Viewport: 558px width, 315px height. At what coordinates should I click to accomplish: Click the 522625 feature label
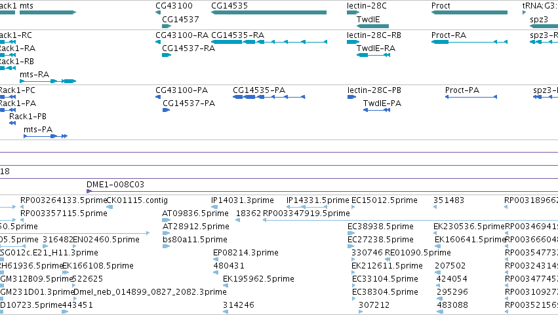88,279
